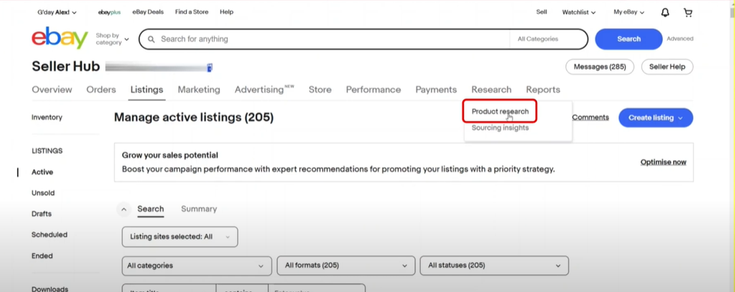735x292 pixels.
Task: Click the eBay Plus logo link
Action: tap(109, 12)
